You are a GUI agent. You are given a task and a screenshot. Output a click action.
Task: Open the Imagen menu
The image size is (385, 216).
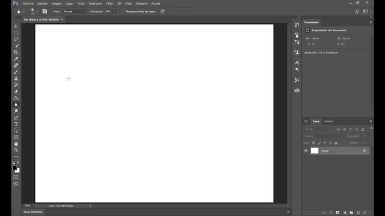tap(57, 4)
